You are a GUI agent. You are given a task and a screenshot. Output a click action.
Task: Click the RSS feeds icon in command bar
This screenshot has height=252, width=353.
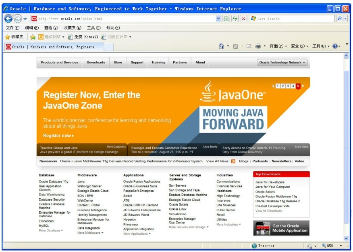[x=235, y=46]
